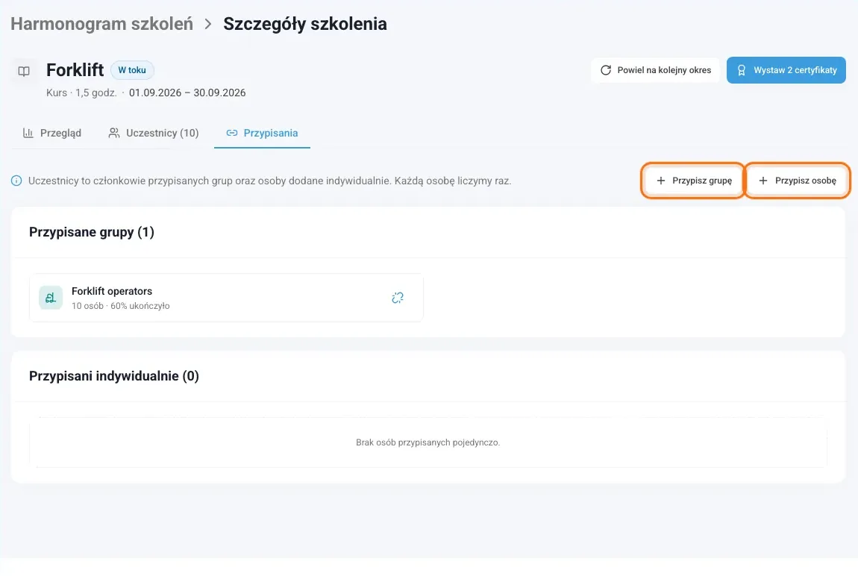Click the text 10 osób · 60% ukończyło
Viewport: 858px width, 576px height.
120,306
